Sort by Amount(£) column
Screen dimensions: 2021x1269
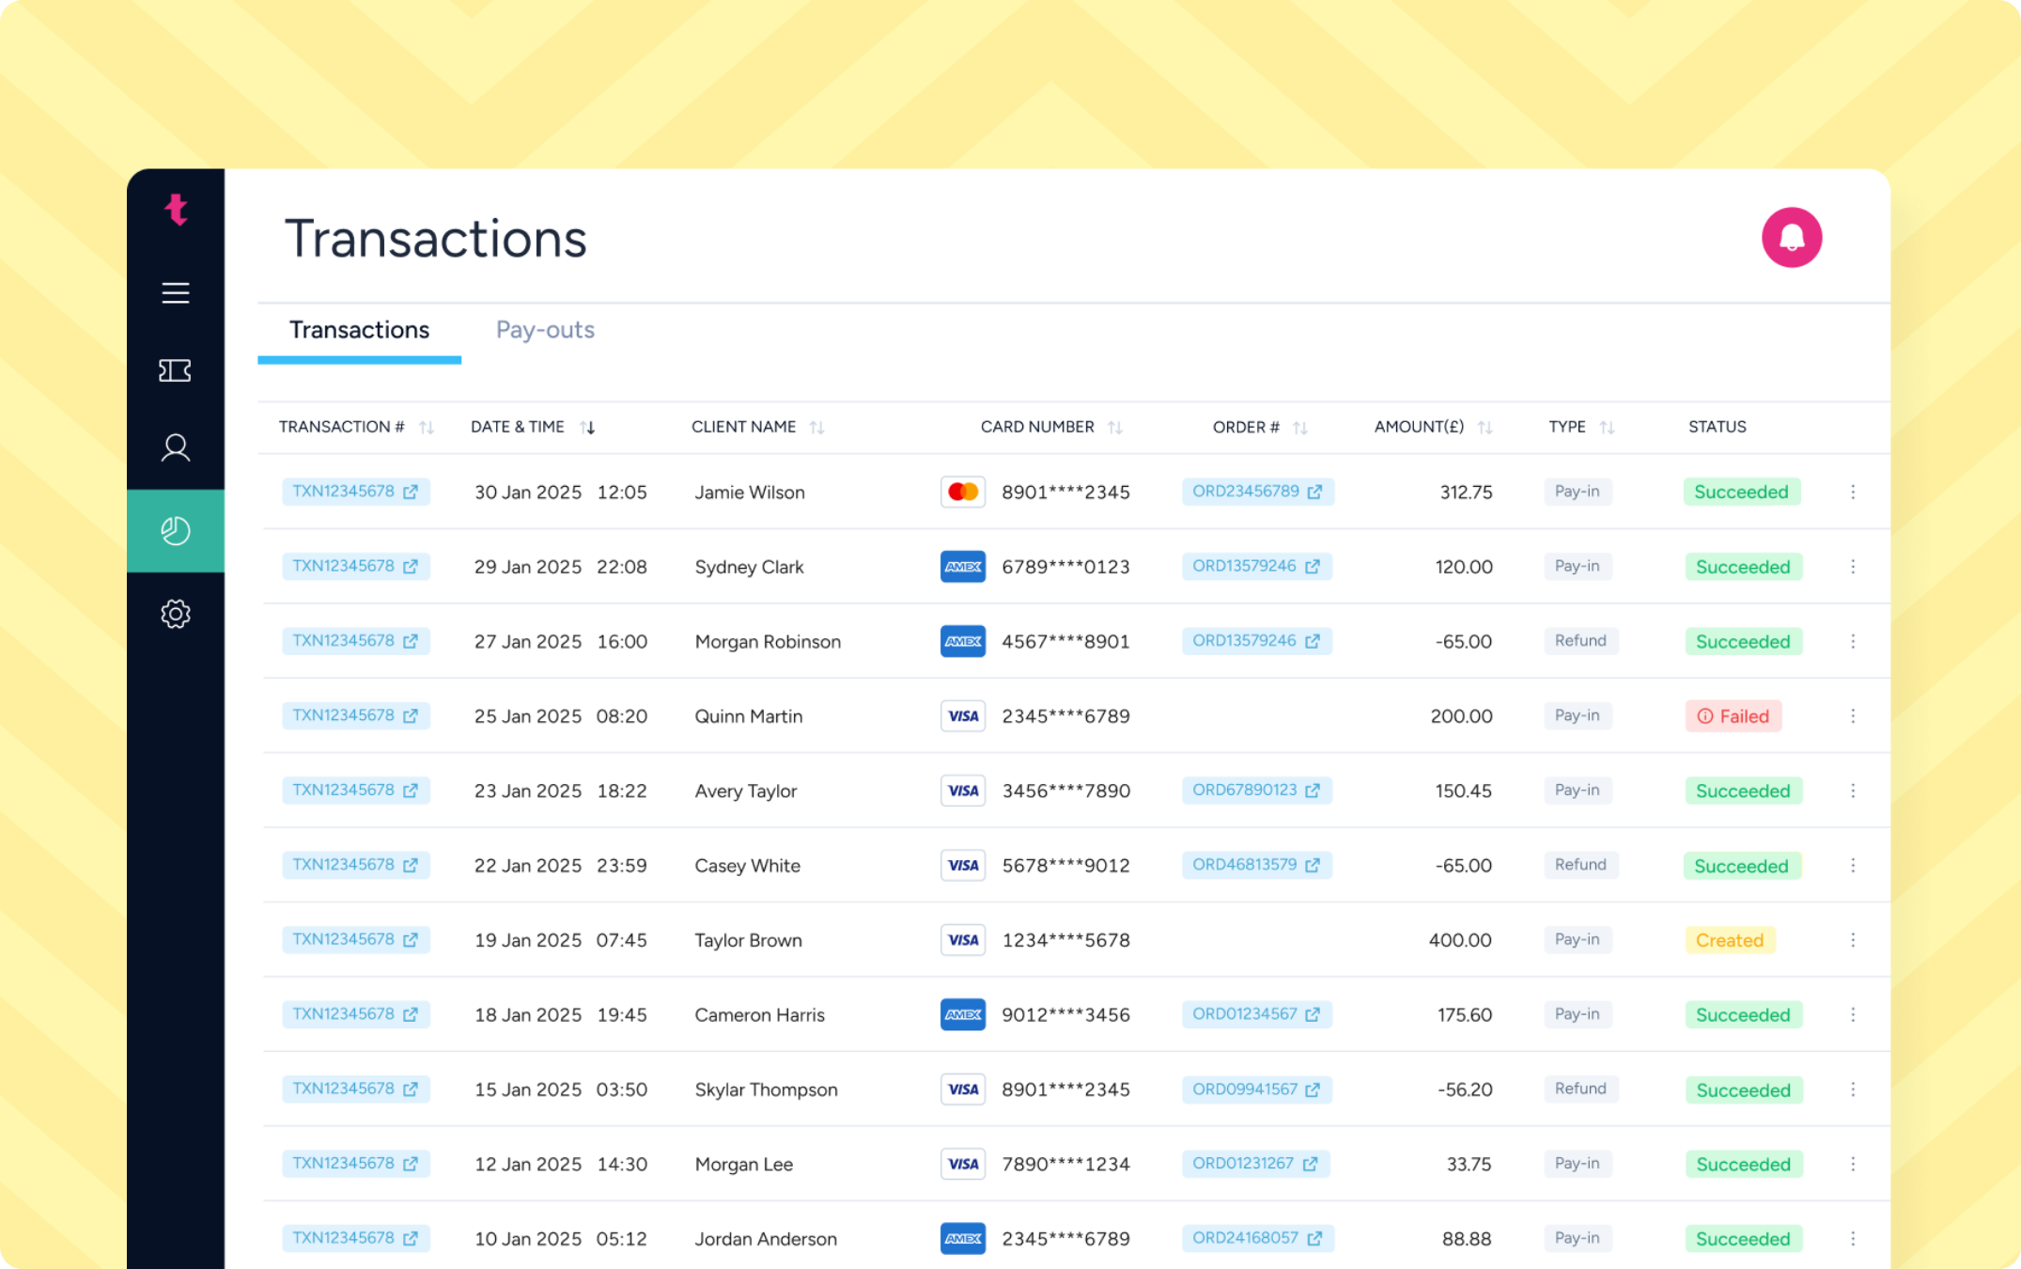pos(1485,428)
